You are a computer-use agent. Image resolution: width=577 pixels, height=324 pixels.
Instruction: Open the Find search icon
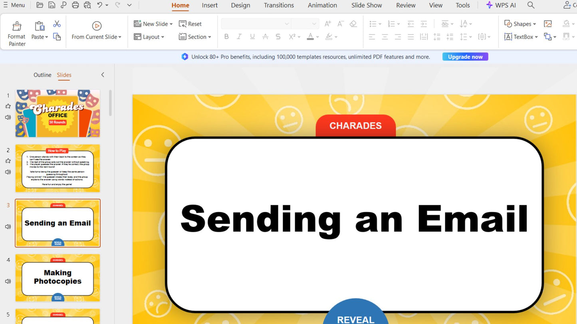(531, 5)
